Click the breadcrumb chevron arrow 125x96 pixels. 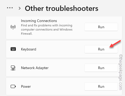(x=20, y=8)
